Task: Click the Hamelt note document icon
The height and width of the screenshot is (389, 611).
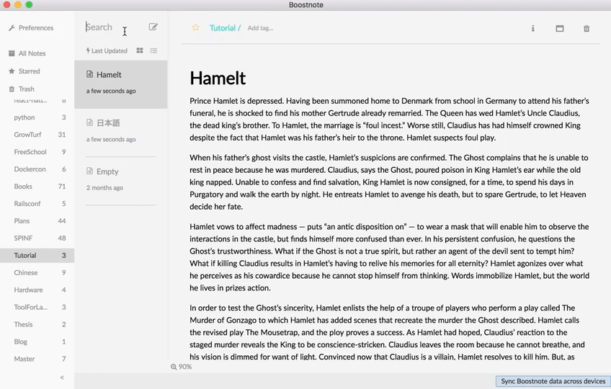Action: point(89,74)
